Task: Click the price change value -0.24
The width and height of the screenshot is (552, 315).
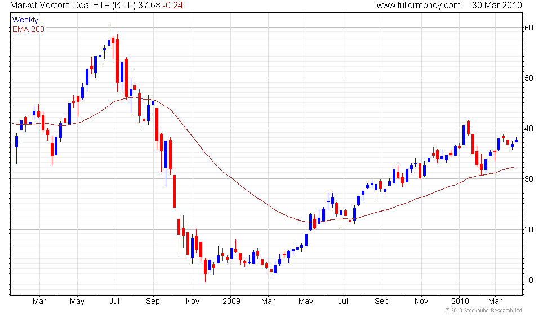Action: click(172, 5)
